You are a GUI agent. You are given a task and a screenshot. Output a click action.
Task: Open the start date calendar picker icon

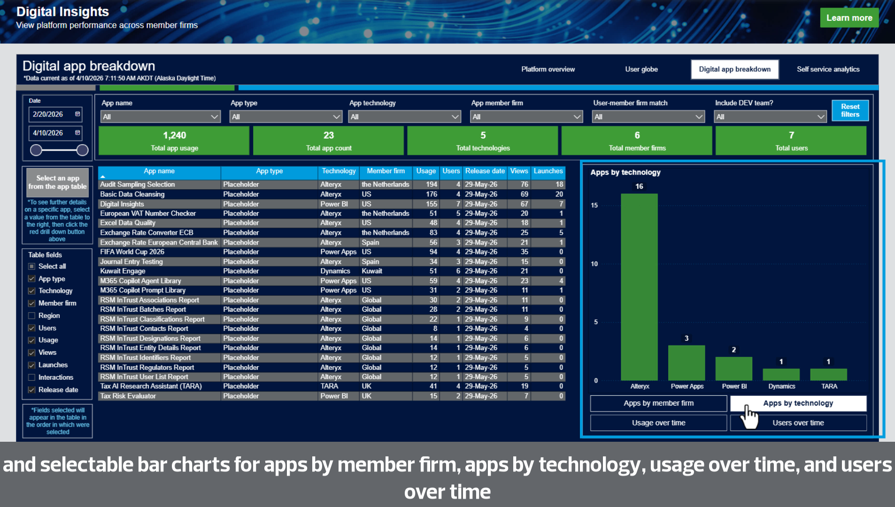click(x=77, y=114)
